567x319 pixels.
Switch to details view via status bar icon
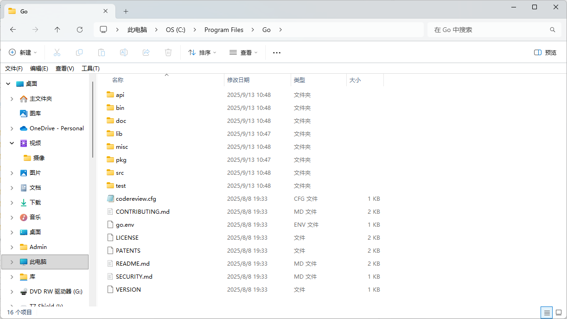pyautogui.click(x=547, y=313)
